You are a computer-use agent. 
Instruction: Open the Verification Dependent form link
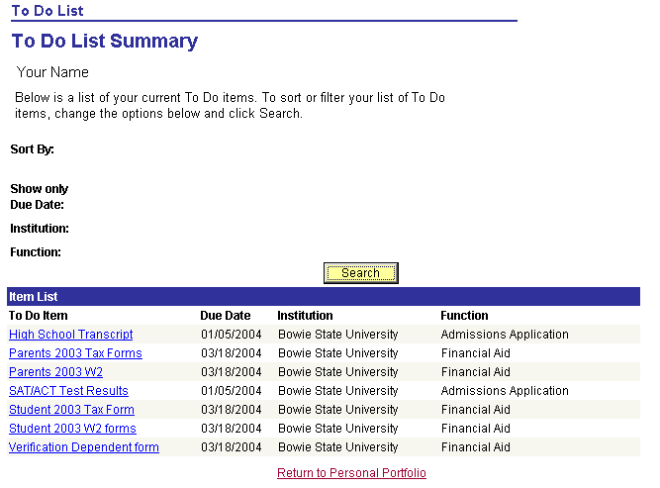tap(84, 447)
